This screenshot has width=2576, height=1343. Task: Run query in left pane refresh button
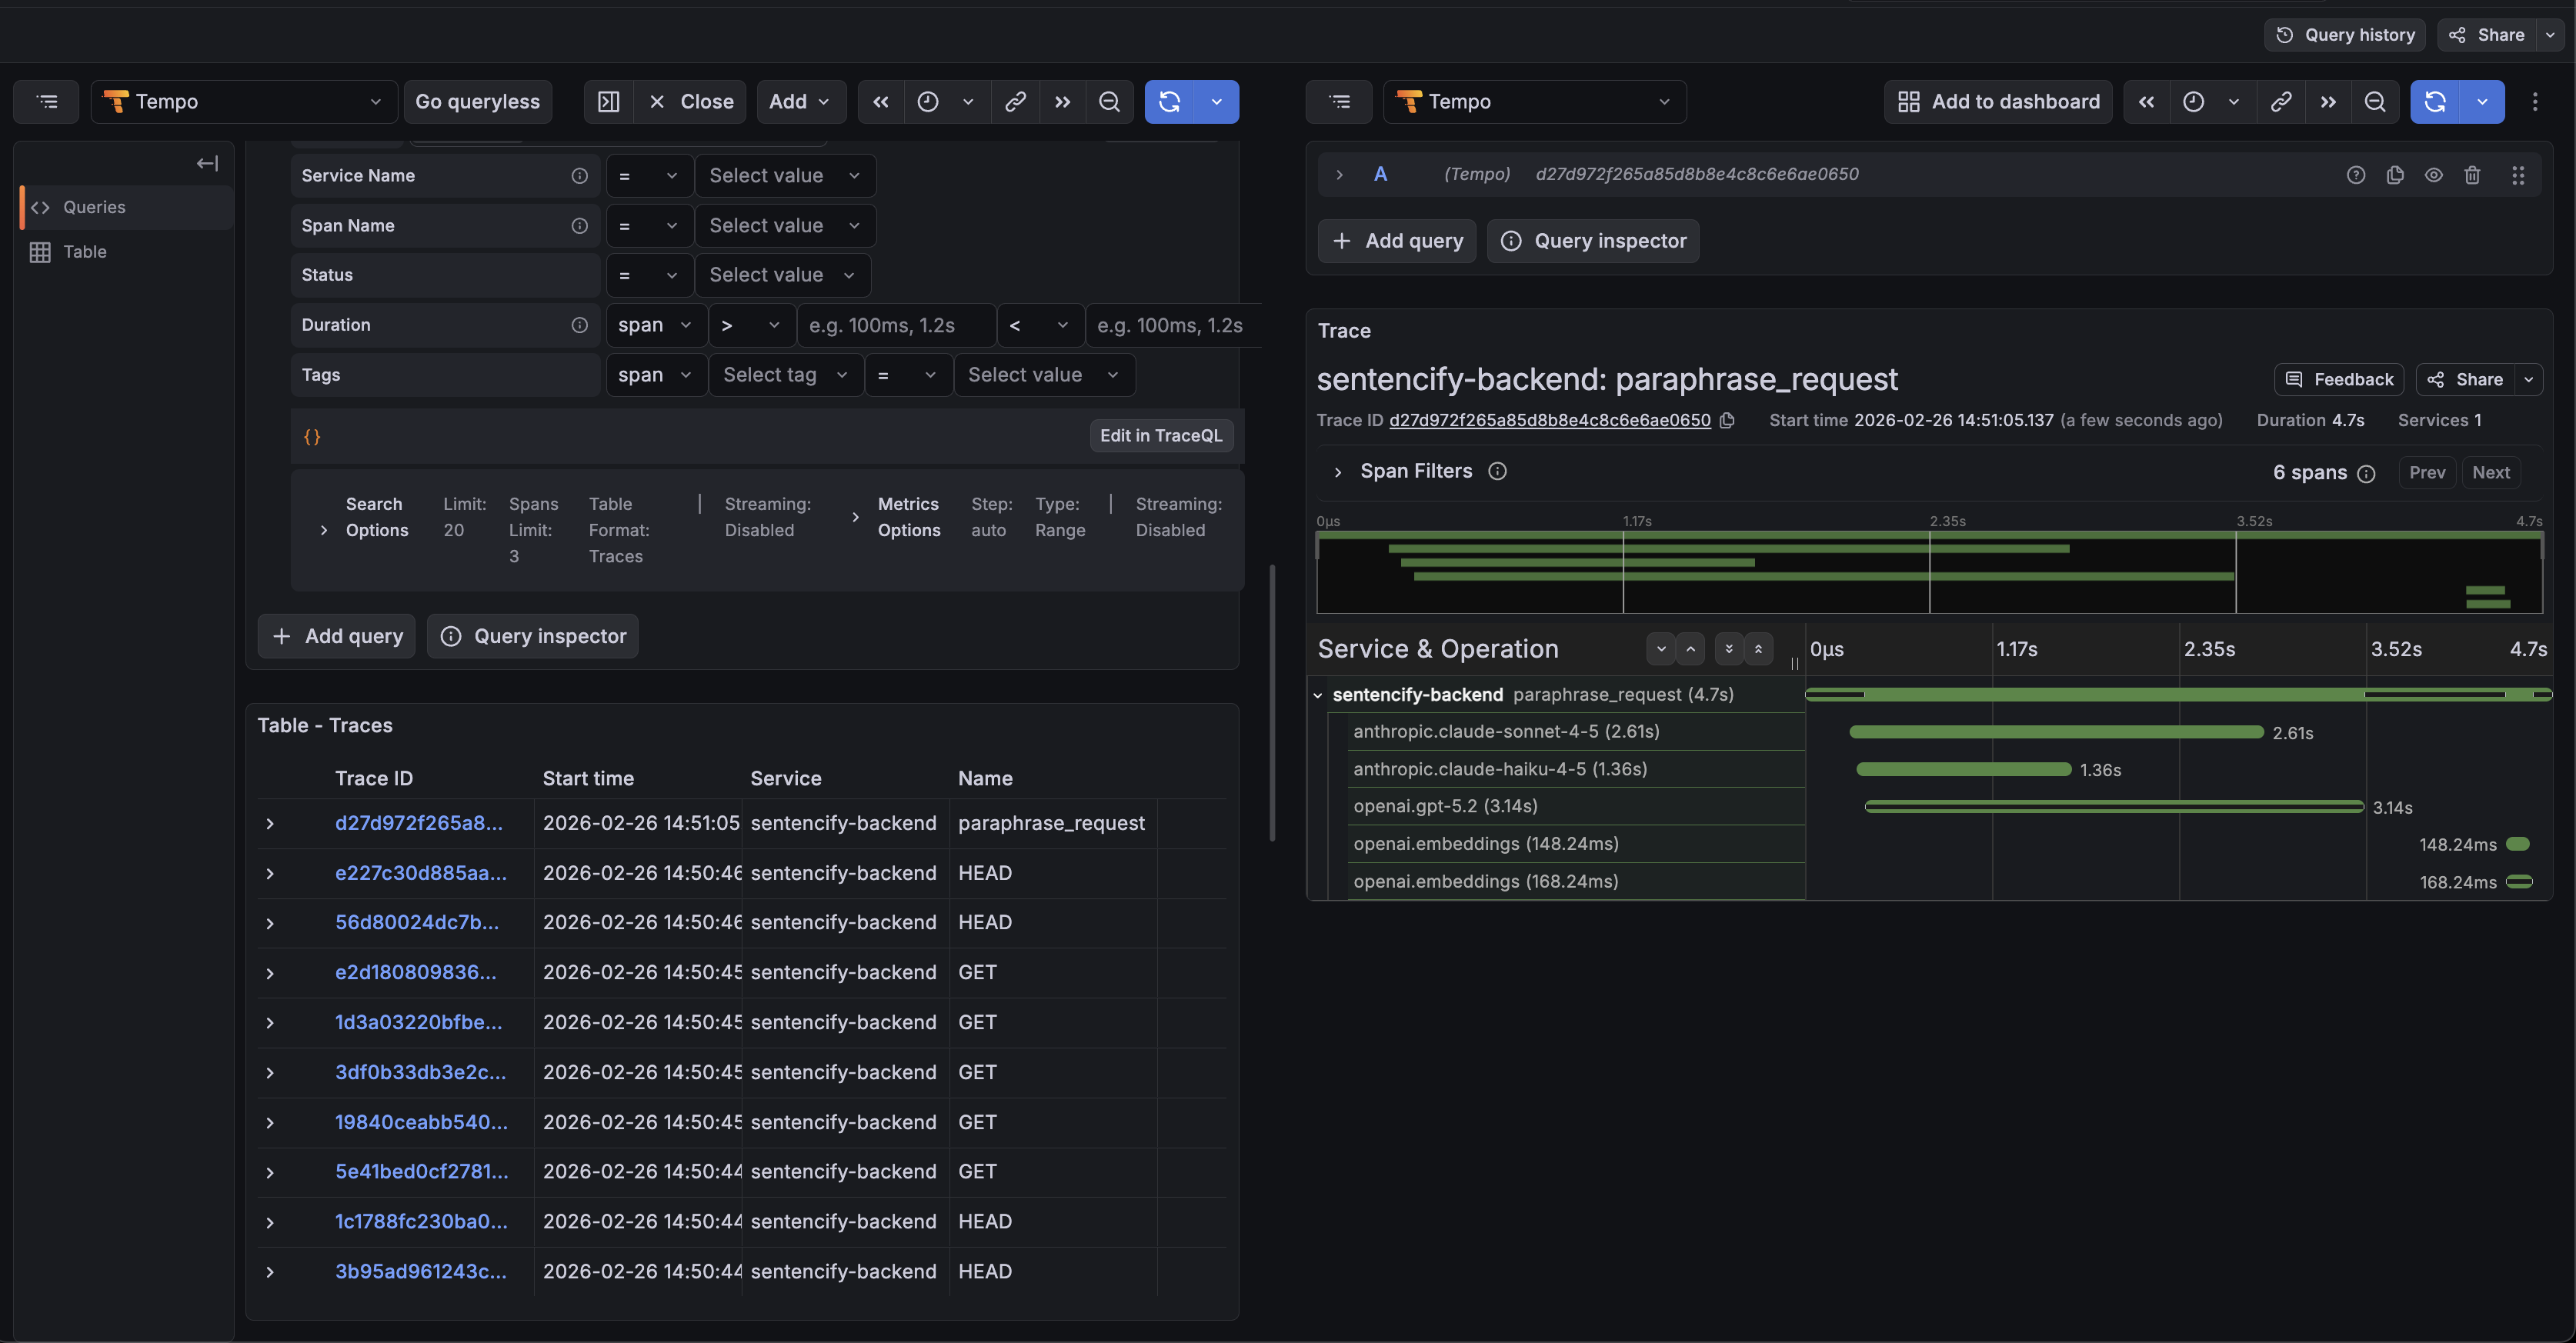click(x=1170, y=102)
